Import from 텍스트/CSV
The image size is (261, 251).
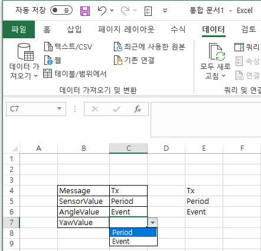coord(68,47)
